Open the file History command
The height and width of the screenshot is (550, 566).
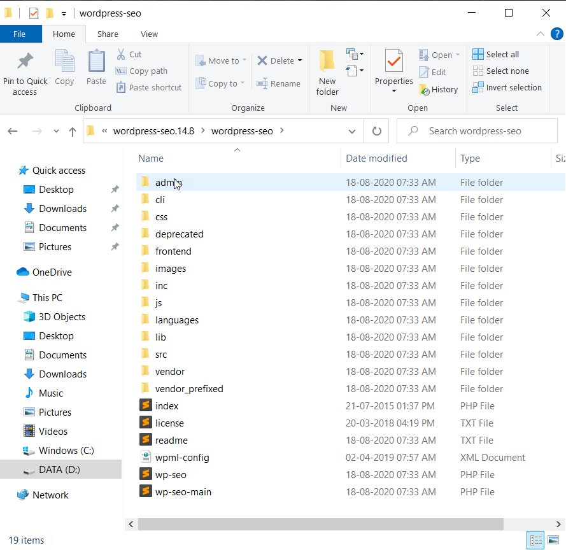tap(438, 90)
